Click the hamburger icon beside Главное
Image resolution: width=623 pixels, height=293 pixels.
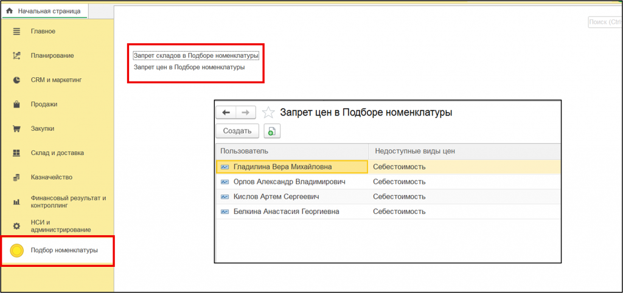click(16, 32)
